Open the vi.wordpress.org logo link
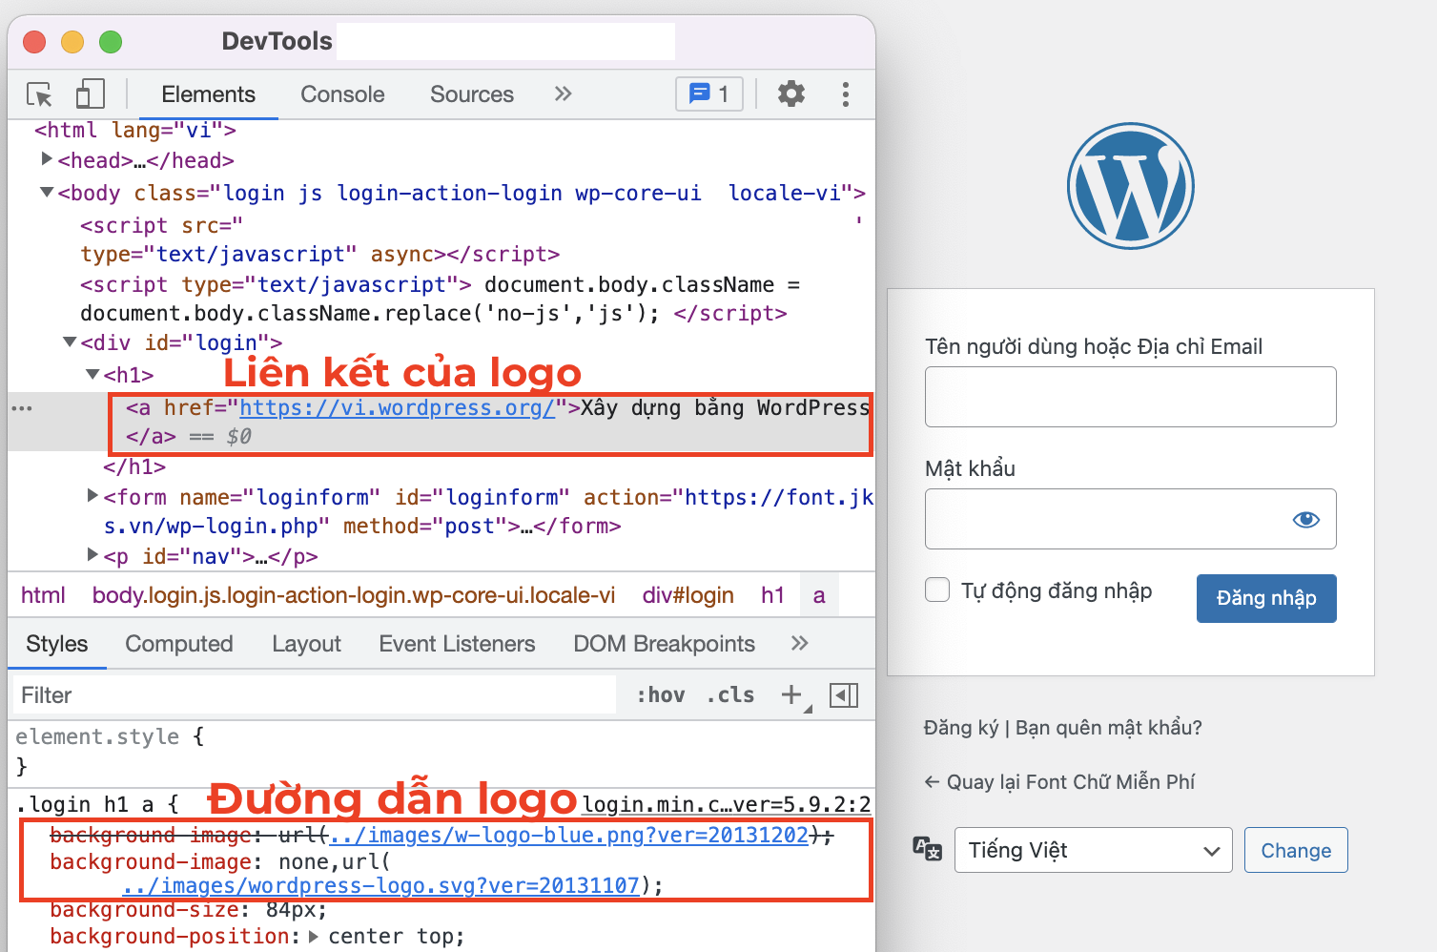1437x952 pixels. tap(397, 407)
